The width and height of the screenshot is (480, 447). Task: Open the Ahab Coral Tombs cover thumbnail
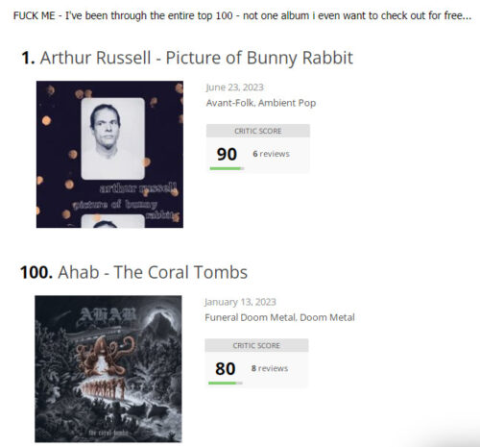[108, 369]
